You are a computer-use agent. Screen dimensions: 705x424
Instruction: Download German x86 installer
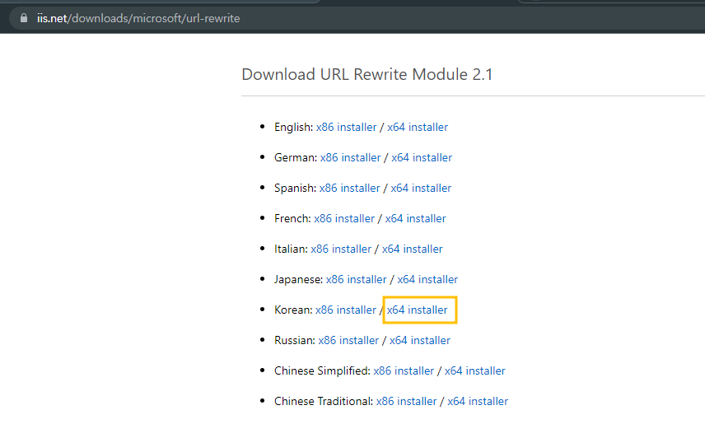(350, 158)
